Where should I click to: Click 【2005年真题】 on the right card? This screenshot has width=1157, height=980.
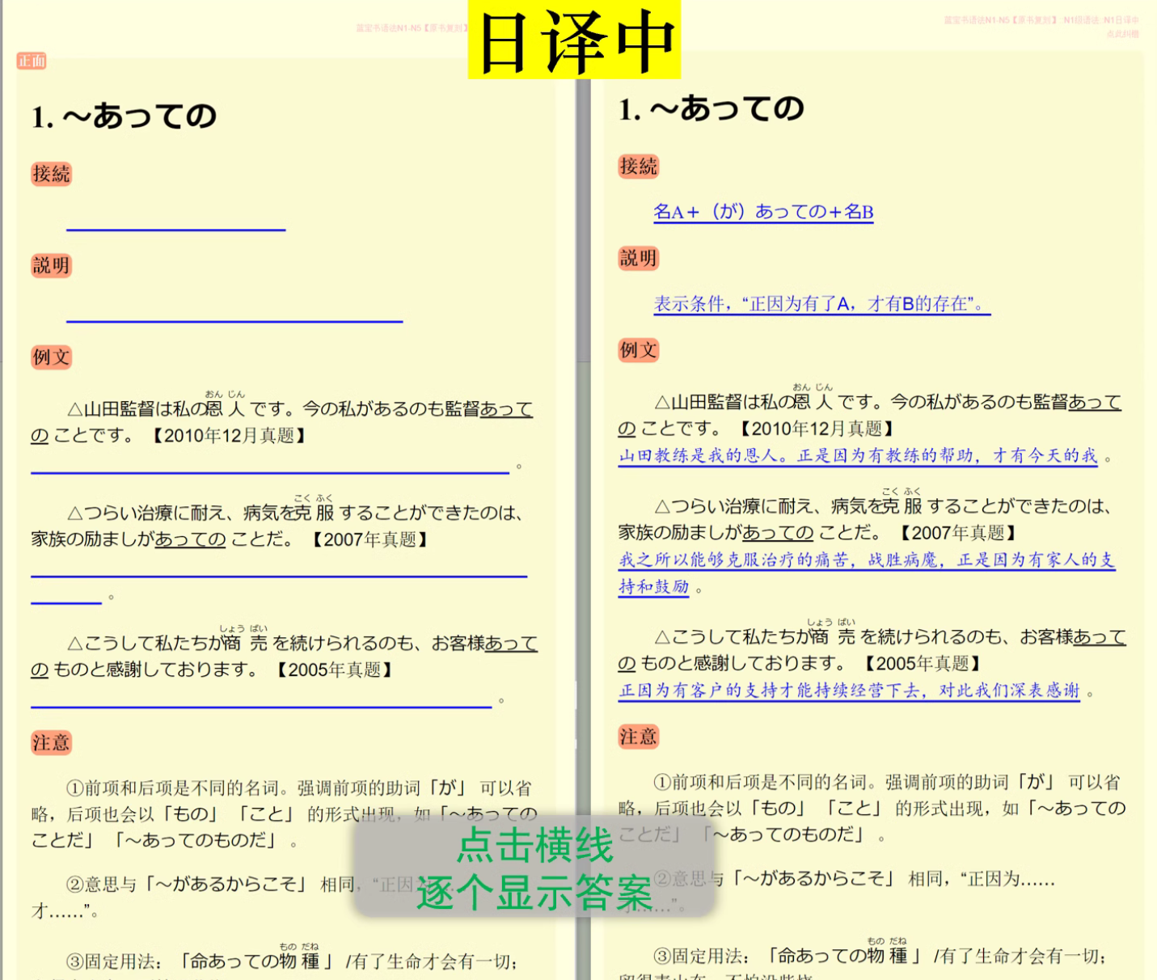[x=922, y=664]
